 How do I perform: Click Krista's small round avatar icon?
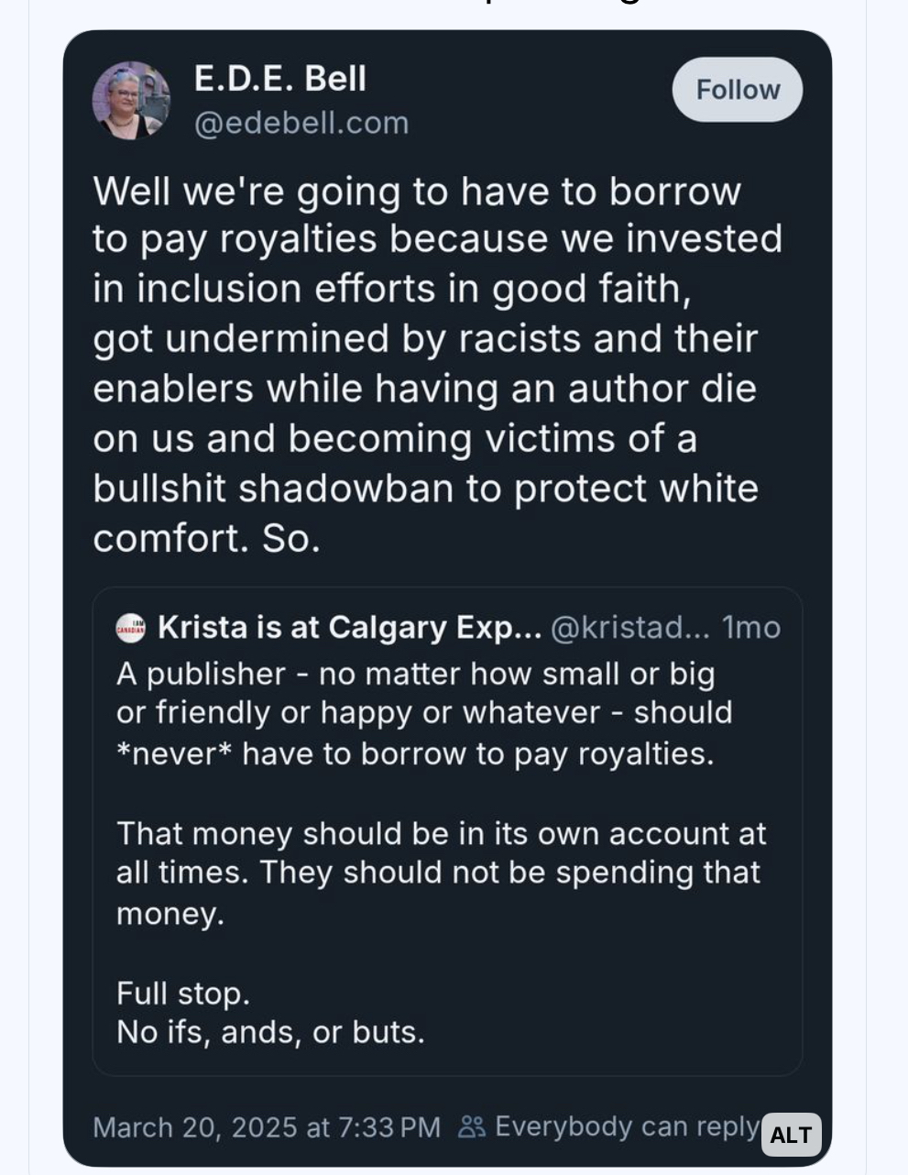point(130,628)
